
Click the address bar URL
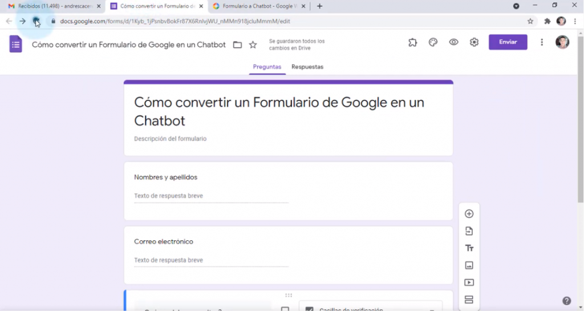point(175,21)
